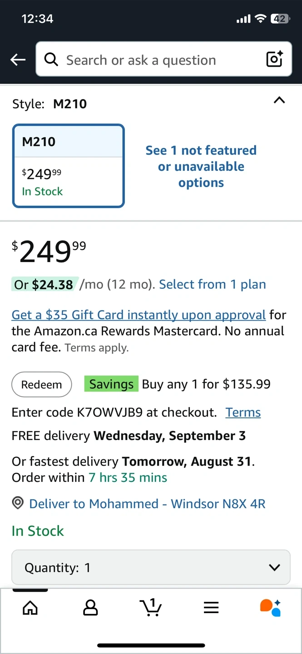The image size is (302, 654).
Task: Change Deliver to Mohammed address
Action: tap(147, 503)
